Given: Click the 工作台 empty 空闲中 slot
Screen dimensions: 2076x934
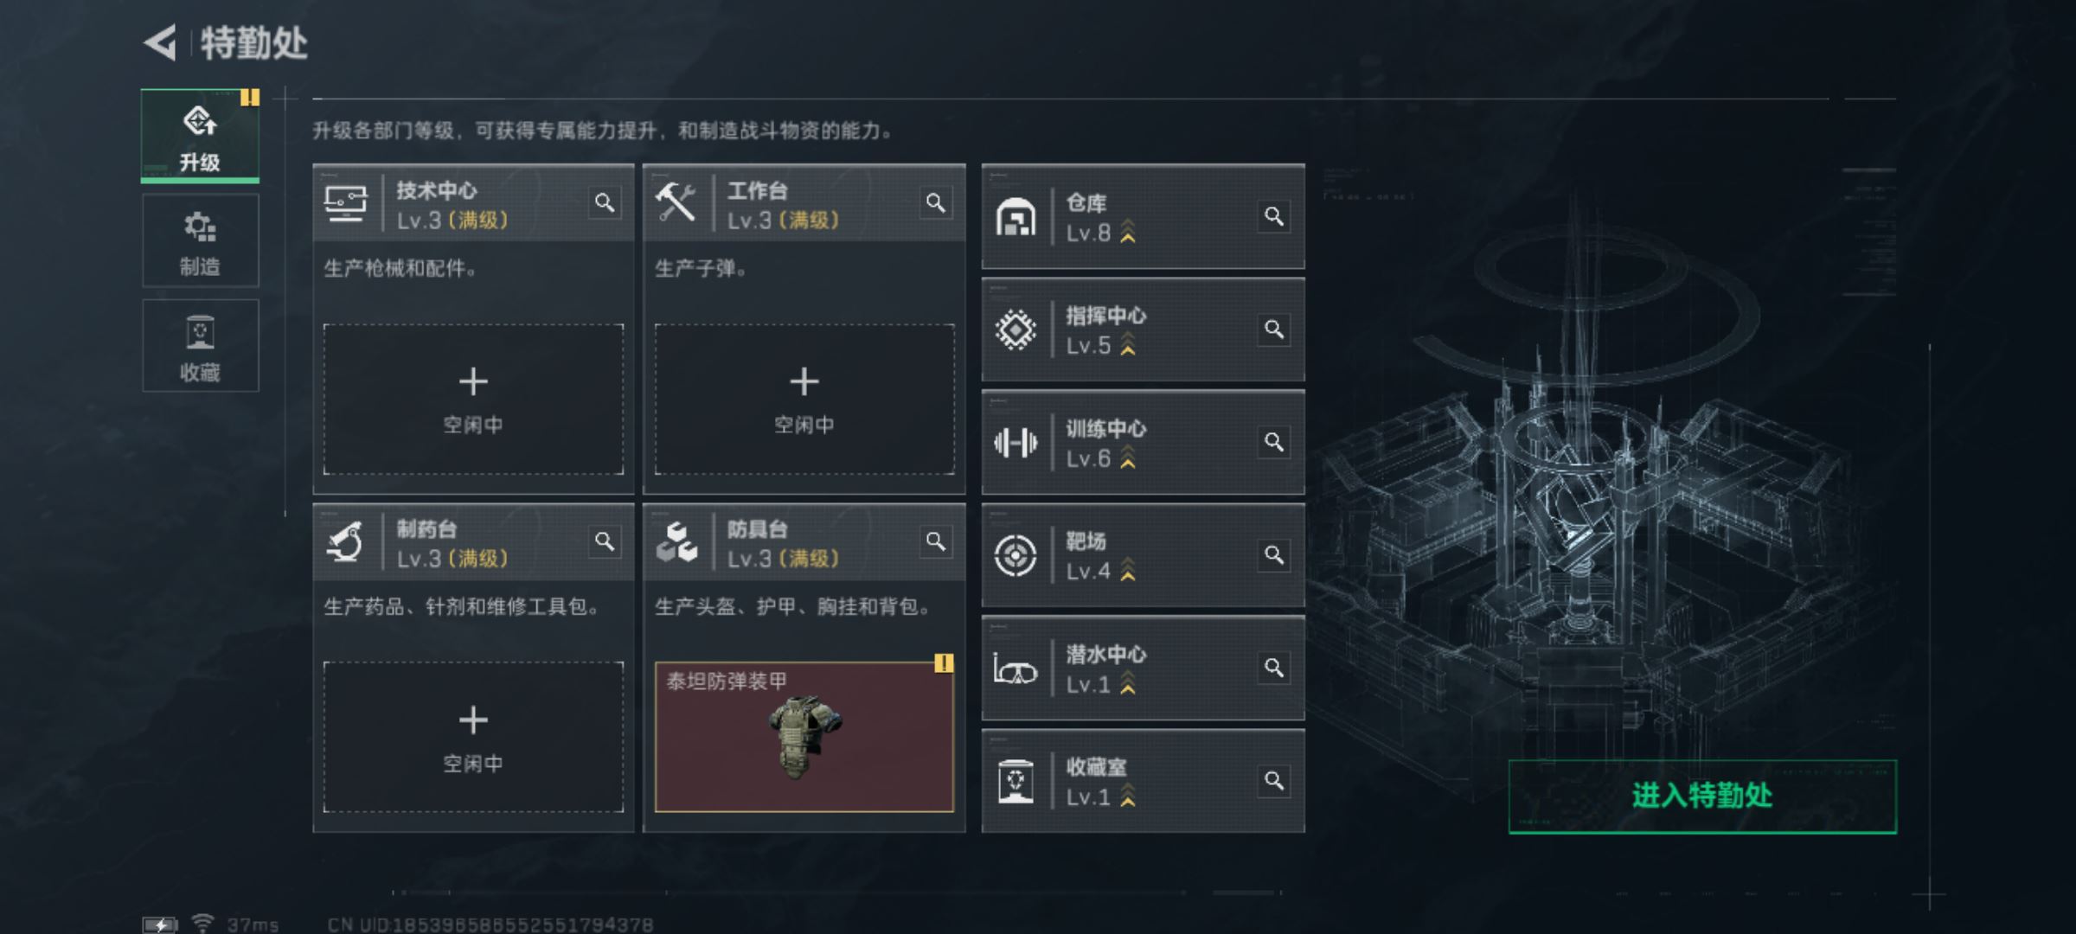Looking at the screenshot, I should click(804, 400).
